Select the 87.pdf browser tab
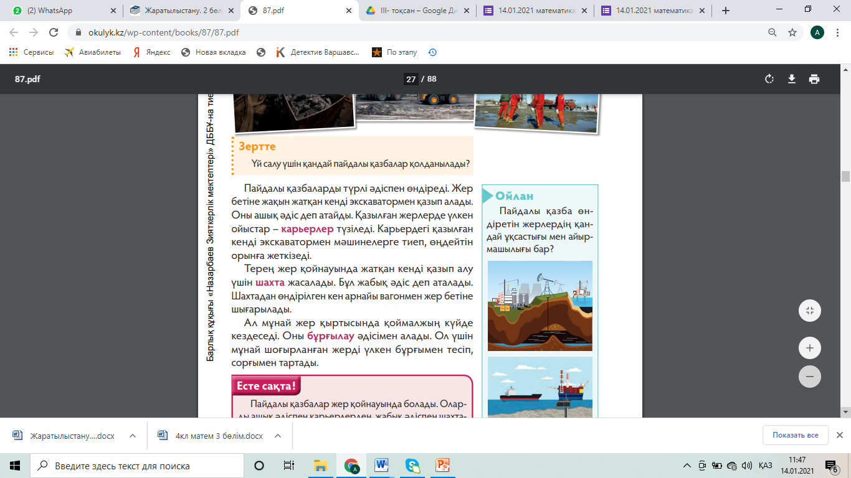The width and height of the screenshot is (851, 478). [298, 11]
